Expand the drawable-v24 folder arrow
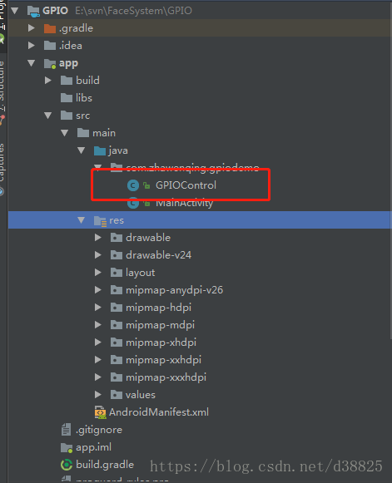 click(97, 255)
